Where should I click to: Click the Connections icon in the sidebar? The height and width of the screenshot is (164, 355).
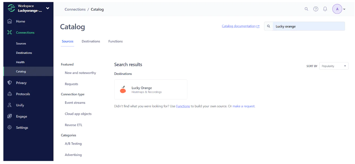(x=9, y=32)
